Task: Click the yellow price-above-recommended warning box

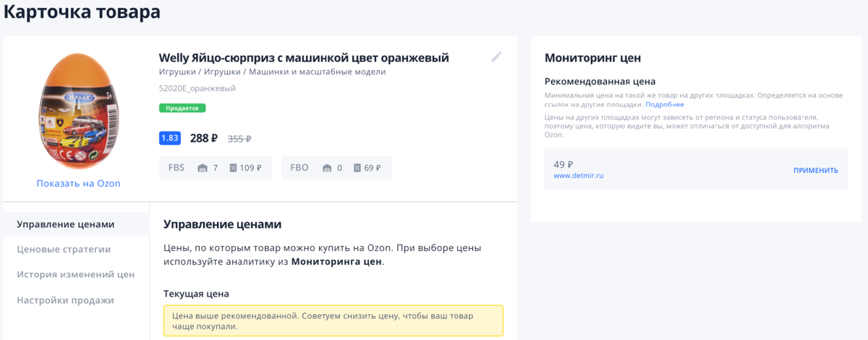Action: pyautogui.click(x=333, y=320)
